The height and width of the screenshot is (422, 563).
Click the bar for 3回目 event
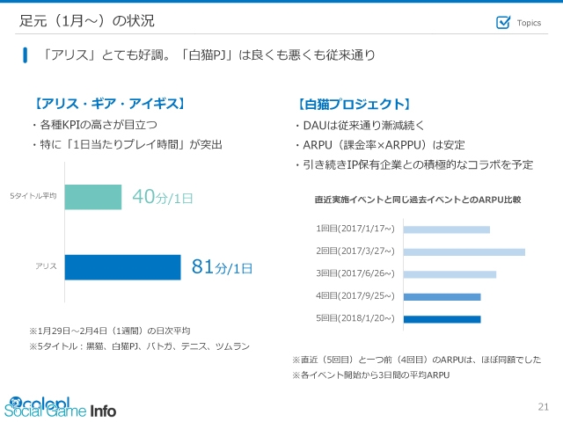(x=450, y=274)
